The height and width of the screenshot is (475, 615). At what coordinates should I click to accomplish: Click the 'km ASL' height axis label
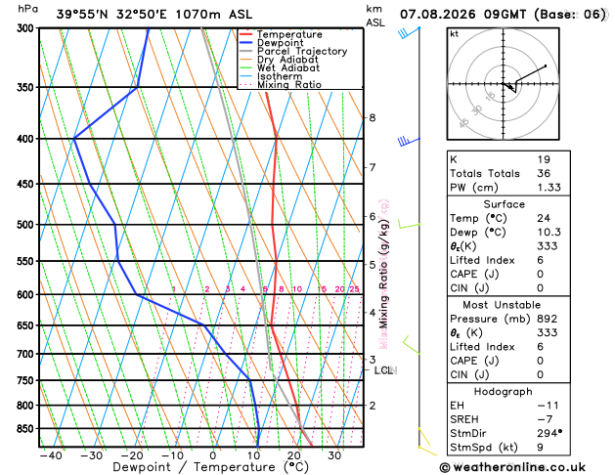coord(374,16)
